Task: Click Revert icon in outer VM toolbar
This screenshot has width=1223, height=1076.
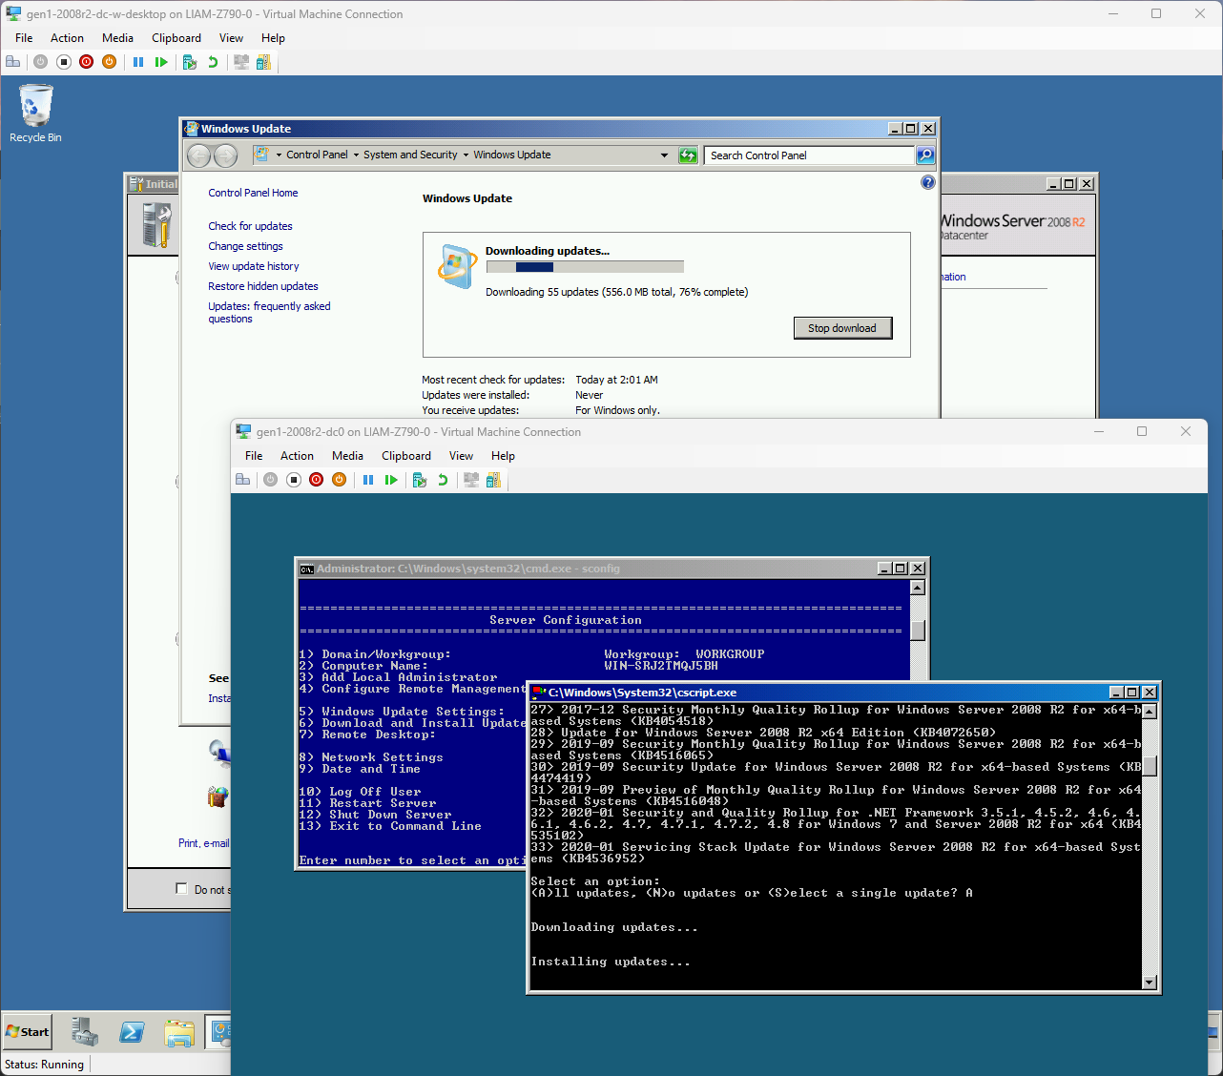Action: point(213,62)
